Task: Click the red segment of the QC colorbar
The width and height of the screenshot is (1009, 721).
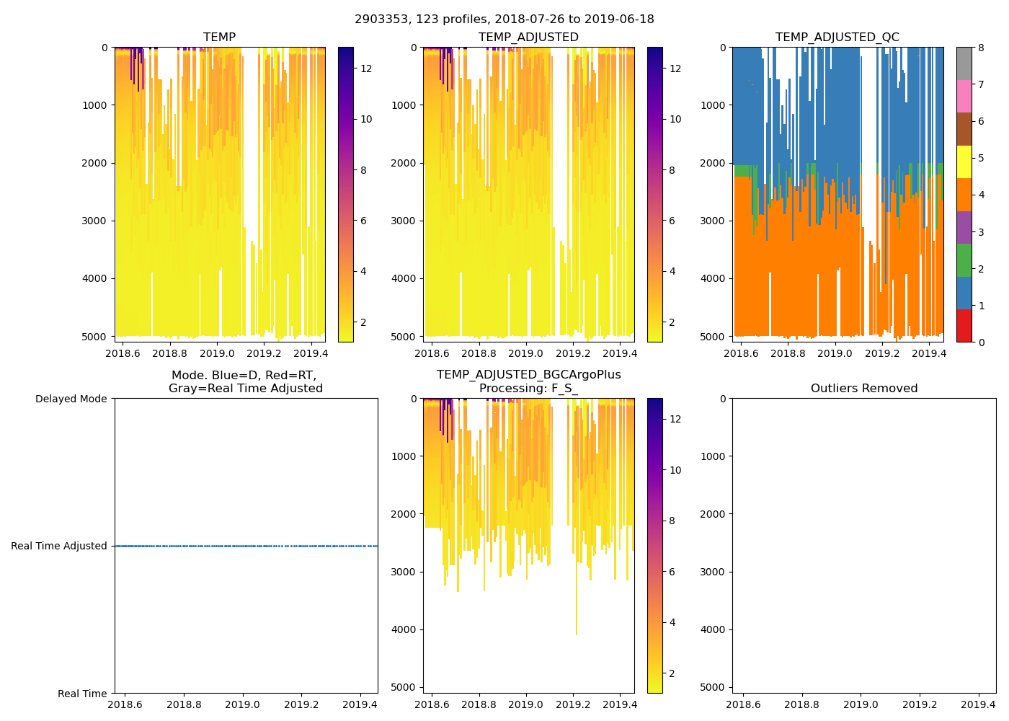Action: click(964, 325)
